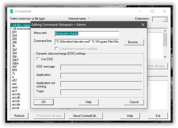Select the .3gp extension
Viewport: 178px width, 128px height.
click(14, 56)
